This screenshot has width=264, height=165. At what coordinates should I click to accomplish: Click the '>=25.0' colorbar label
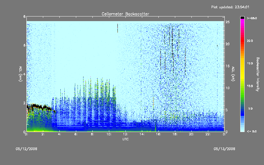[252, 18]
